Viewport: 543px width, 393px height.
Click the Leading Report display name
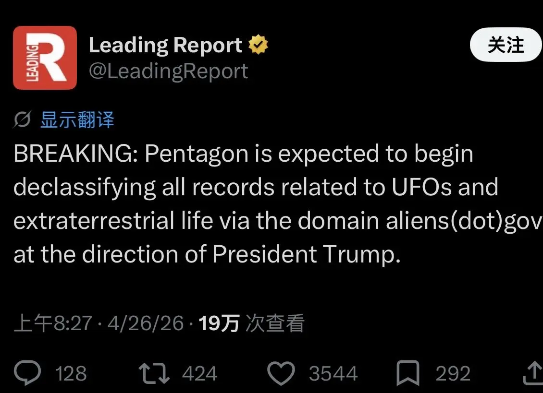point(165,46)
